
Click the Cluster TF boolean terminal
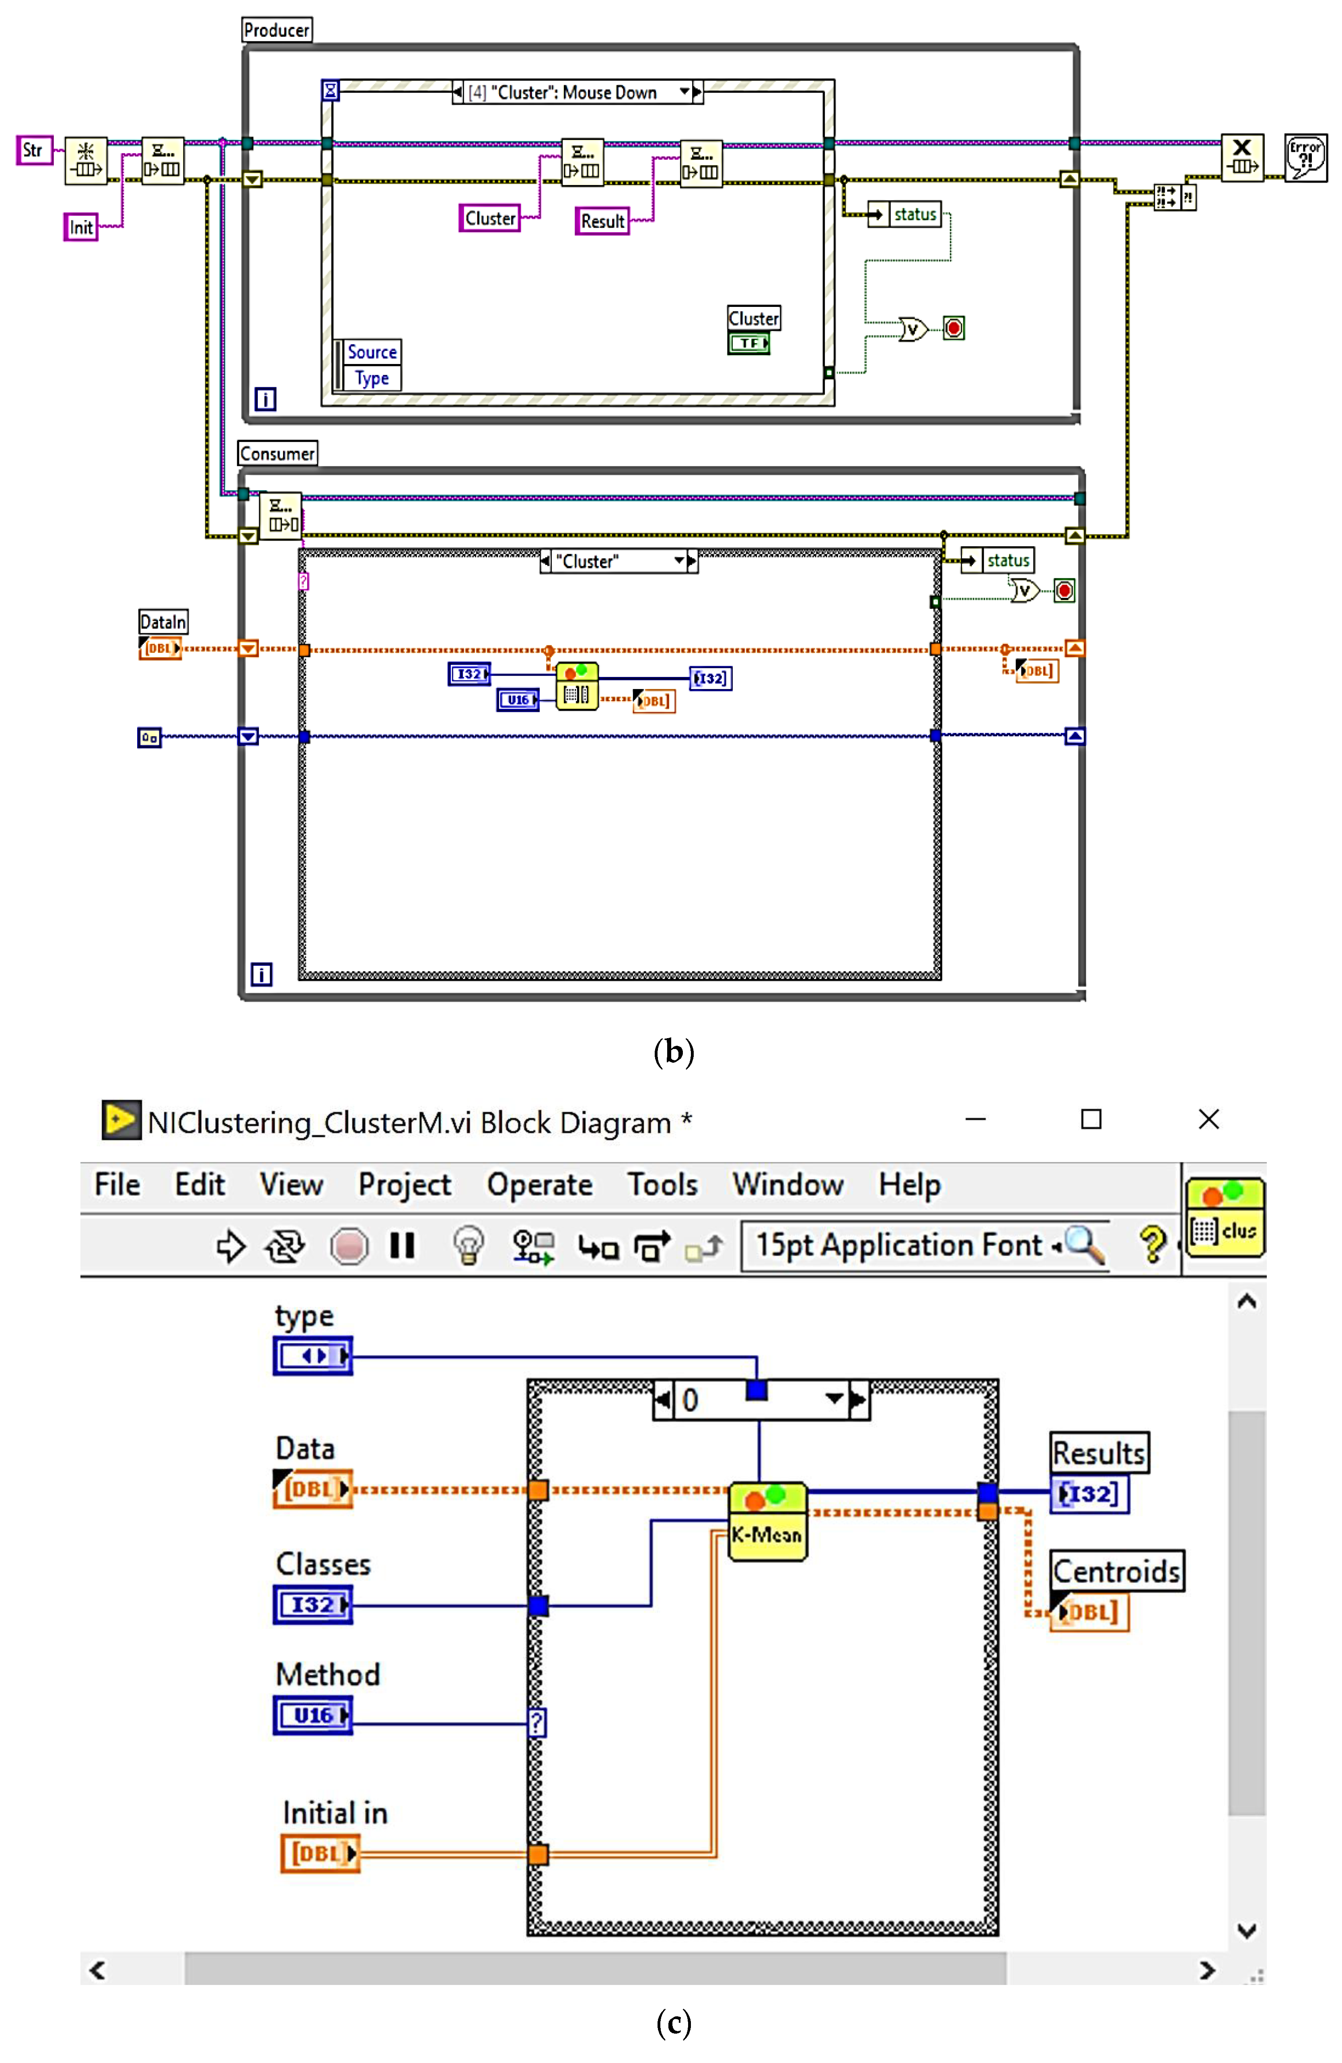[749, 343]
